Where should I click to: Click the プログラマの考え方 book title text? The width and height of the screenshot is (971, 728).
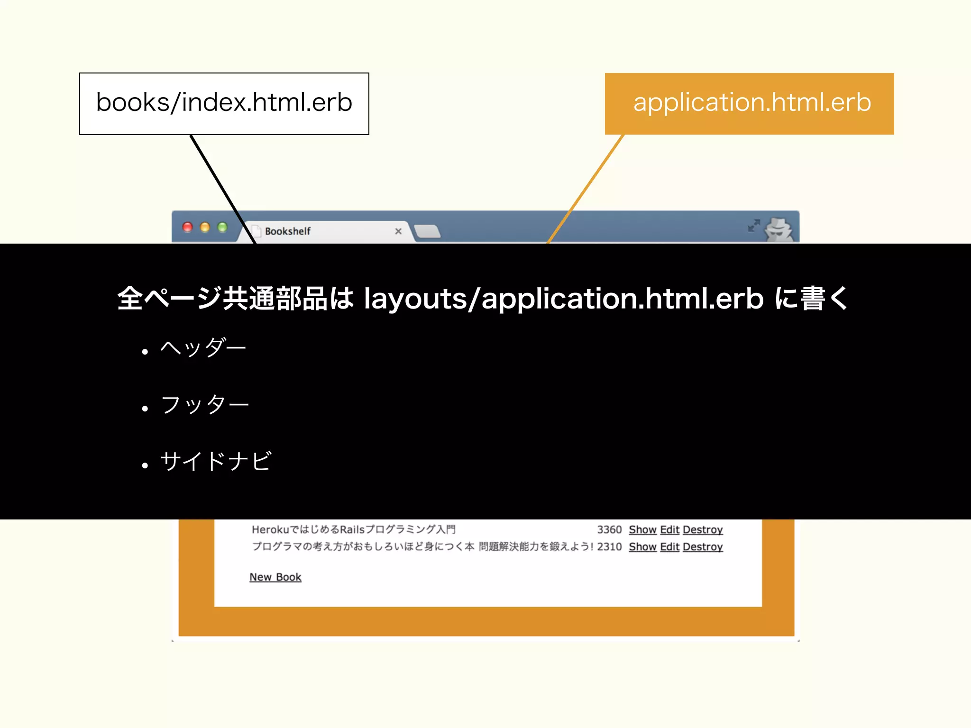(x=422, y=546)
